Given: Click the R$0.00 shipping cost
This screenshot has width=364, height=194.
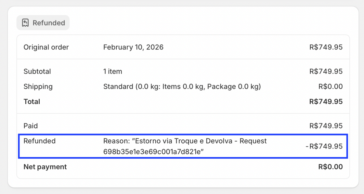Looking at the screenshot, I should click(330, 86).
